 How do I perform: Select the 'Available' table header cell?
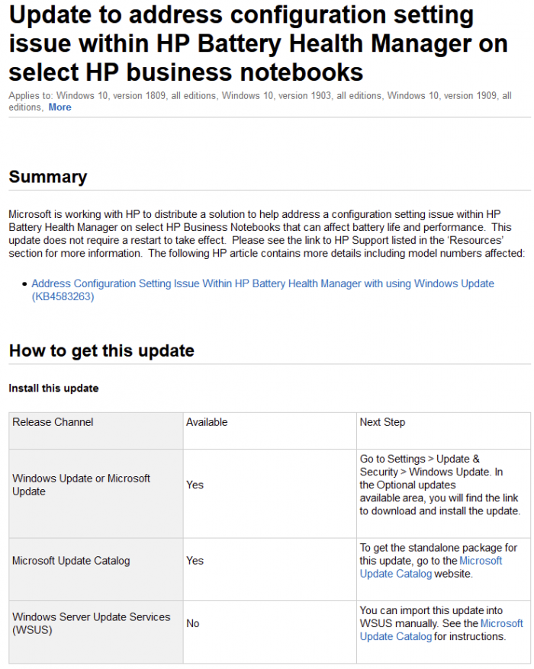(x=207, y=422)
